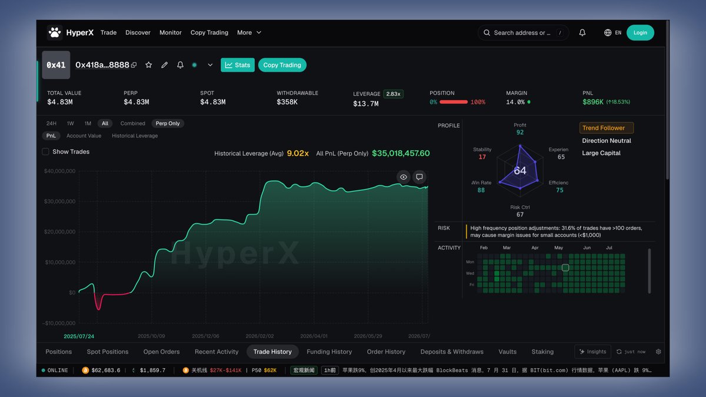
Task: Click the activity panel scrollbar
Action: [x=650, y=271]
